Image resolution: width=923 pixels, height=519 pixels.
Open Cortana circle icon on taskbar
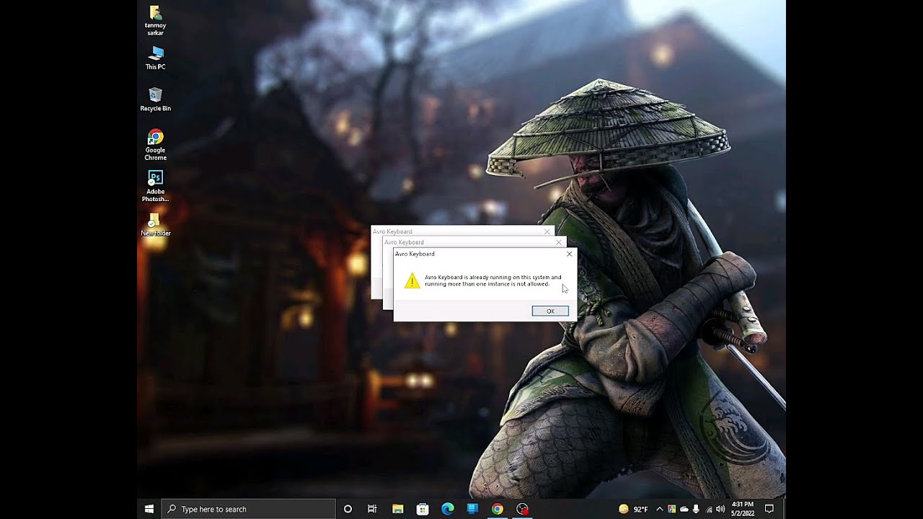point(348,509)
